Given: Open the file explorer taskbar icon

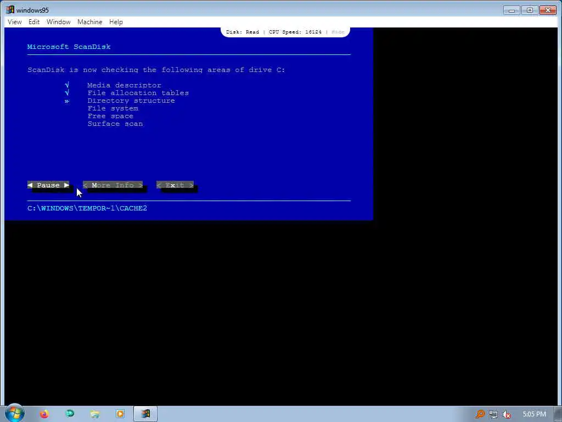Looking at the screenshot, I should [95, 414].
